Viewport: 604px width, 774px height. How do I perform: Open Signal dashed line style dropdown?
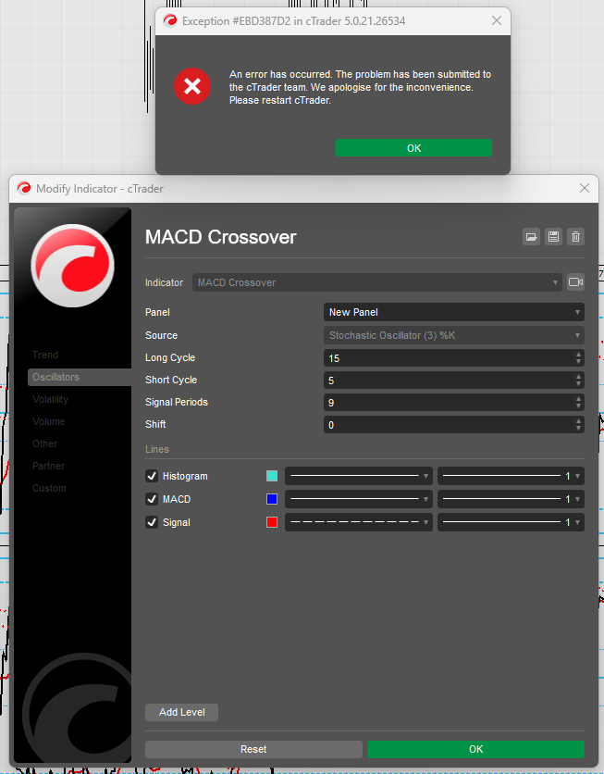coord(359,522)
